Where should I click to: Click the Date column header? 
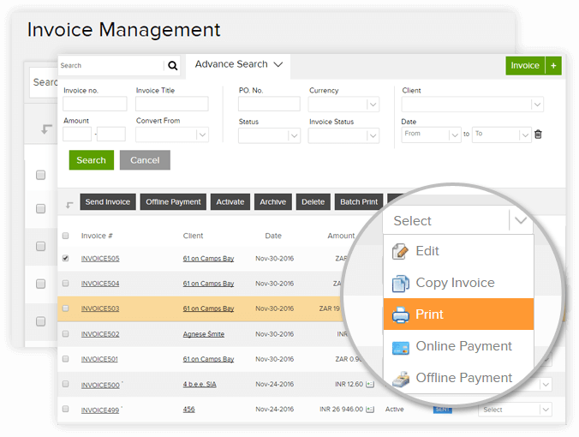click(273, 236)
